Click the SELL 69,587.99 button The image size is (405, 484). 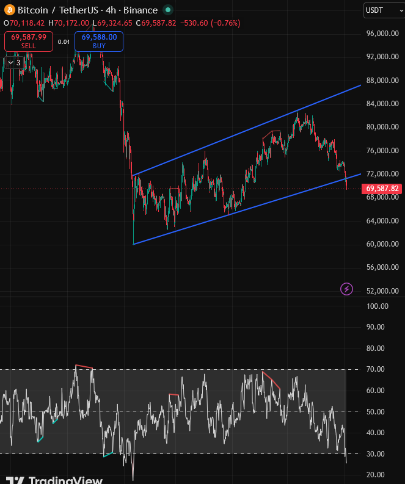click(29, 42)
